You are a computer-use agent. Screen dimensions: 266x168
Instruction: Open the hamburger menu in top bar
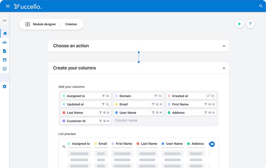click(x=8, y=6)
